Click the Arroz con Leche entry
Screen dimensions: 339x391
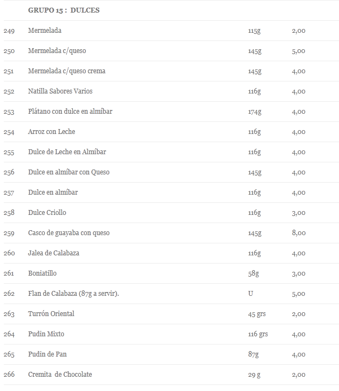(x=51, y=131)
